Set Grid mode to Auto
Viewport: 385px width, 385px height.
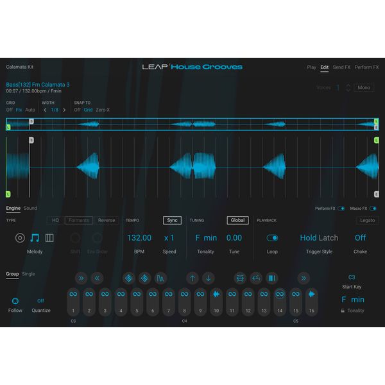[x=30, y=110]
